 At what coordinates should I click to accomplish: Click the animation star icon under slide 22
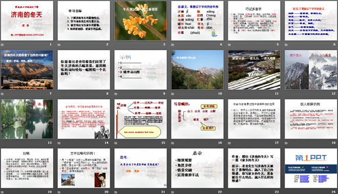point(173,192)
